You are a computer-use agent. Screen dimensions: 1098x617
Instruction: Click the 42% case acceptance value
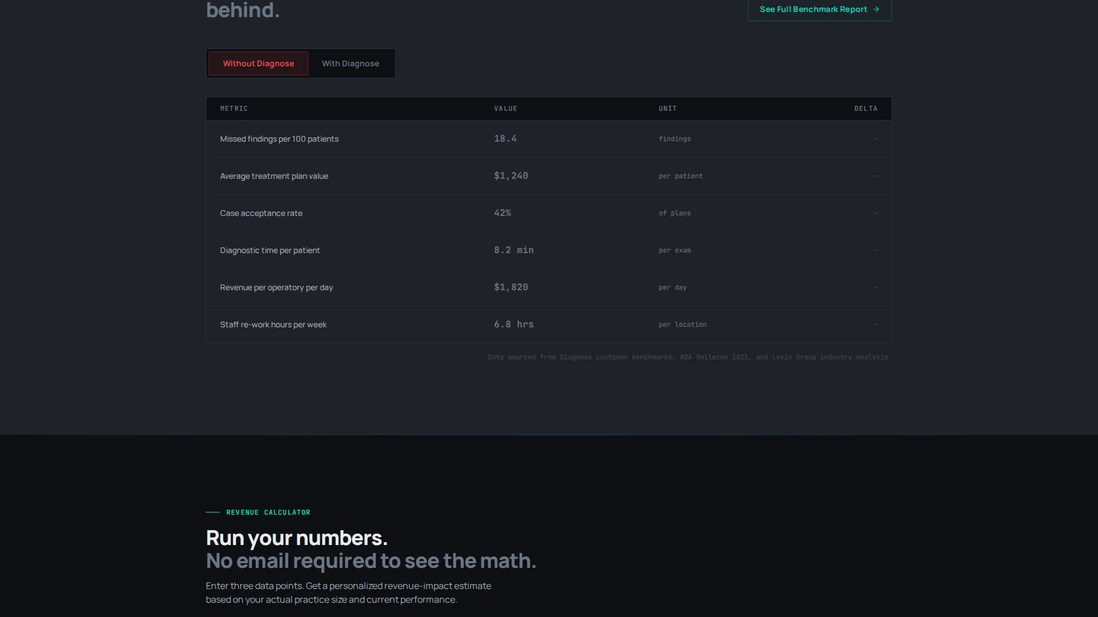503,213
